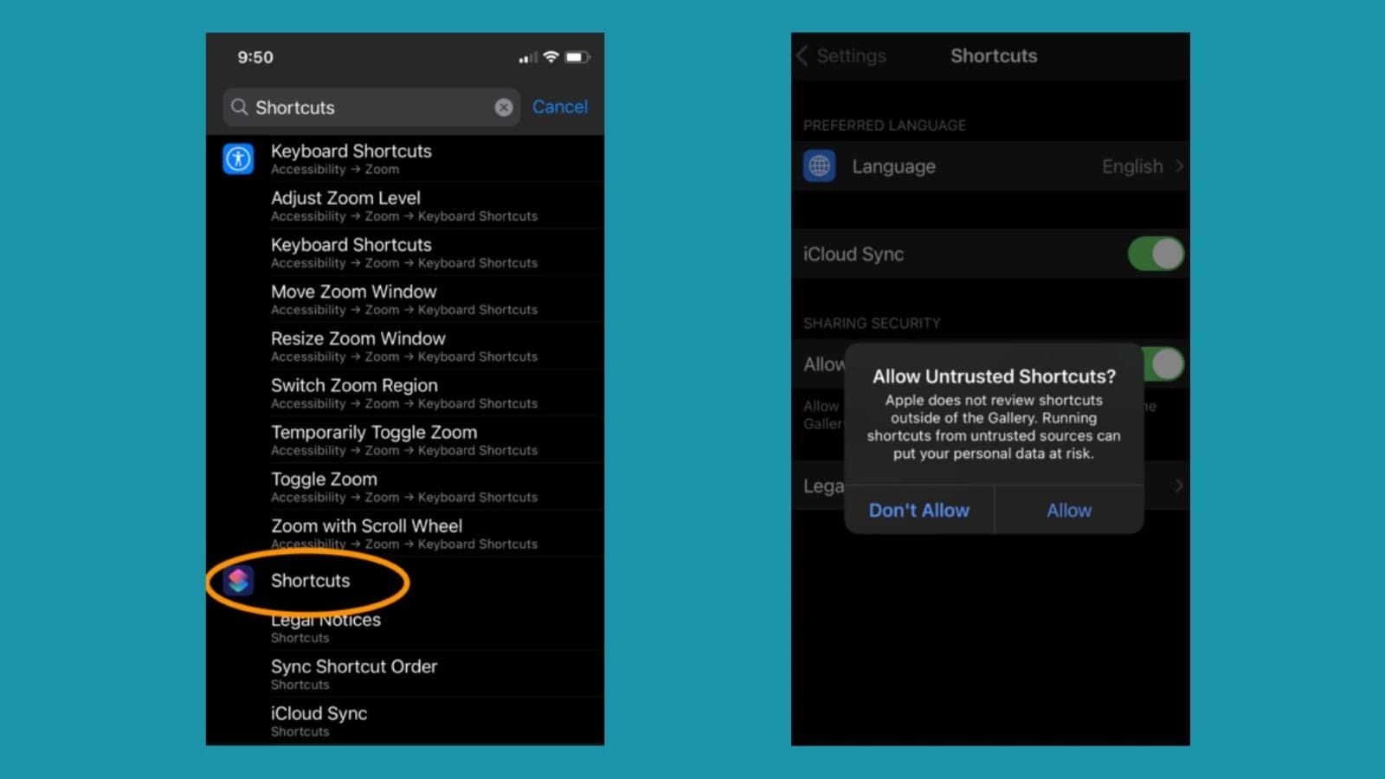Choose Don't Allow in dialog
The height and width of the screenshot is (779, 1385).
click(x=919, y=510)
